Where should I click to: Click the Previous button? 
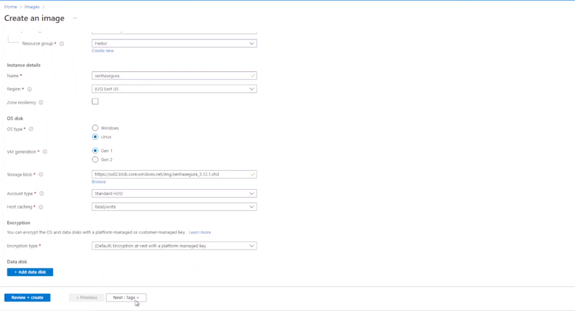(x=86, y=297)
